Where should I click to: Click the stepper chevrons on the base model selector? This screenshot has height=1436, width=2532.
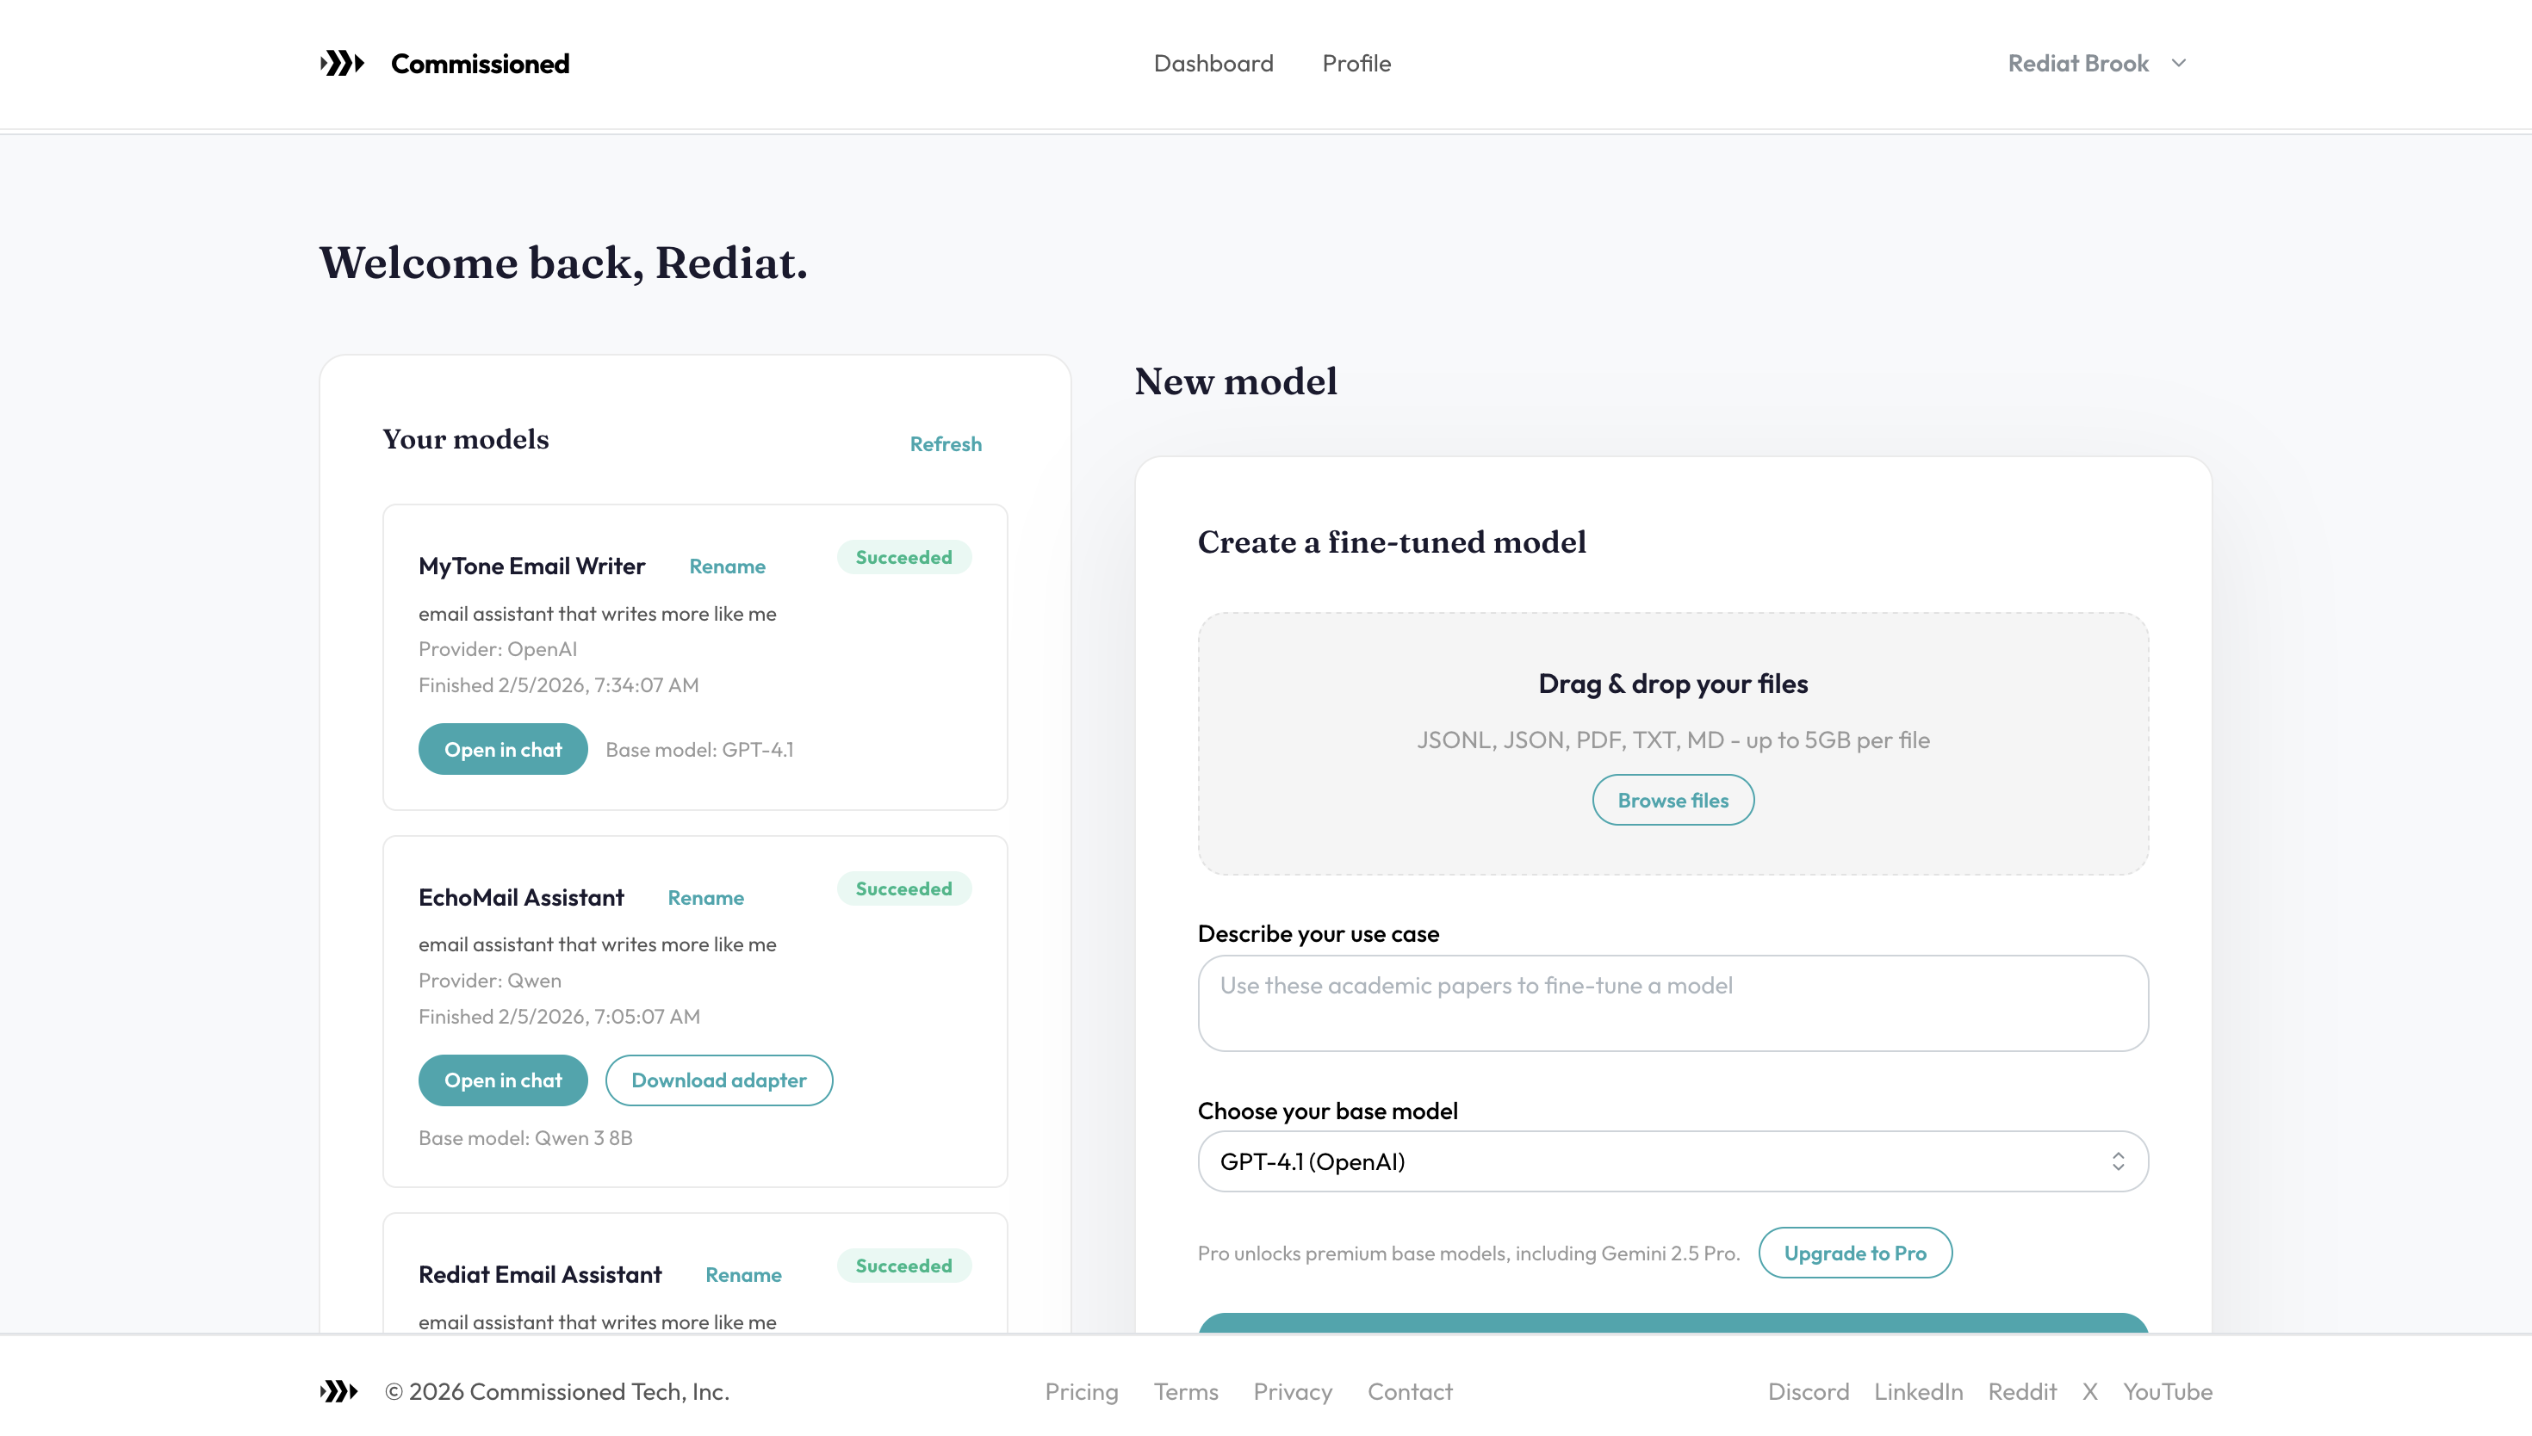[2119, 1161]
